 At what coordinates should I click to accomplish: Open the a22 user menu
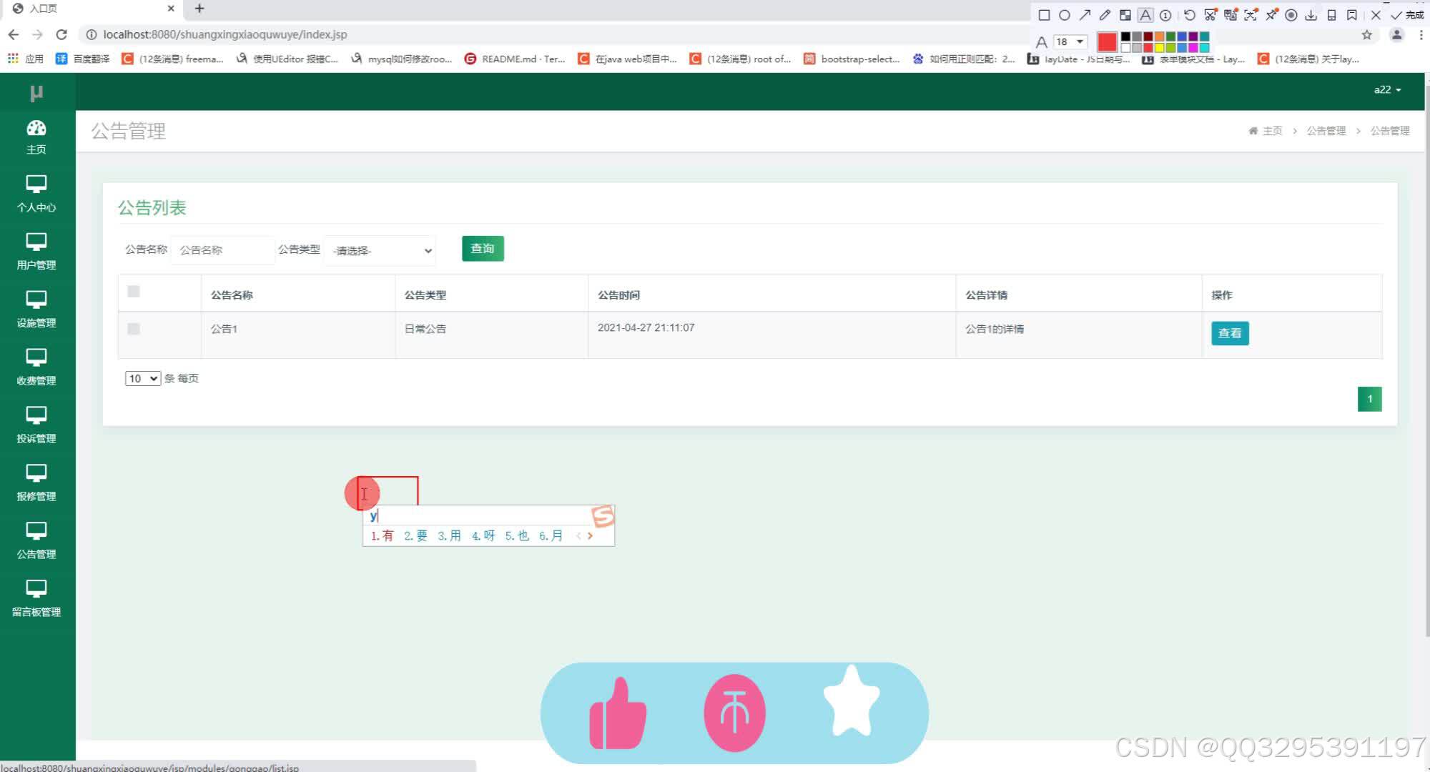coord(1387,89)
